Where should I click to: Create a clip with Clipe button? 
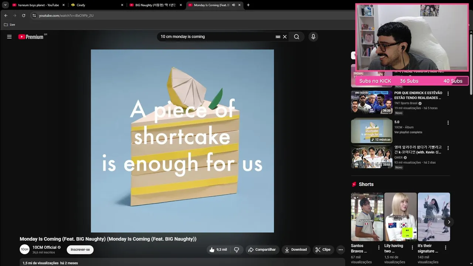click(x=323, y=250)
